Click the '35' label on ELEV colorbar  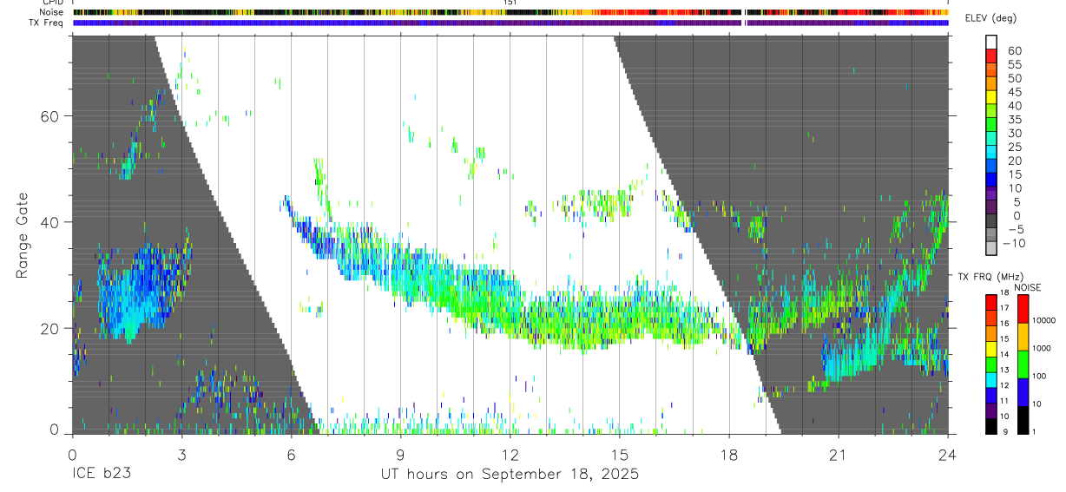1014,120
